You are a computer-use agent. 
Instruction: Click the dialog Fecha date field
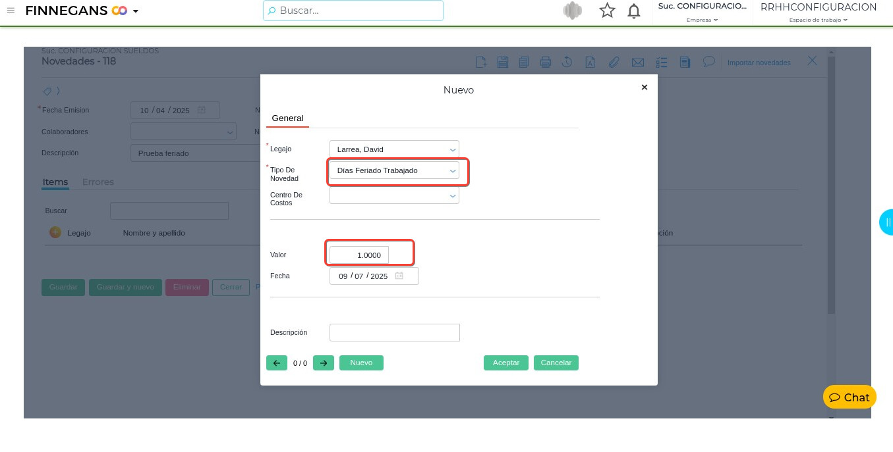374,276
